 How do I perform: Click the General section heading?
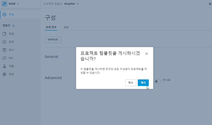51,57
